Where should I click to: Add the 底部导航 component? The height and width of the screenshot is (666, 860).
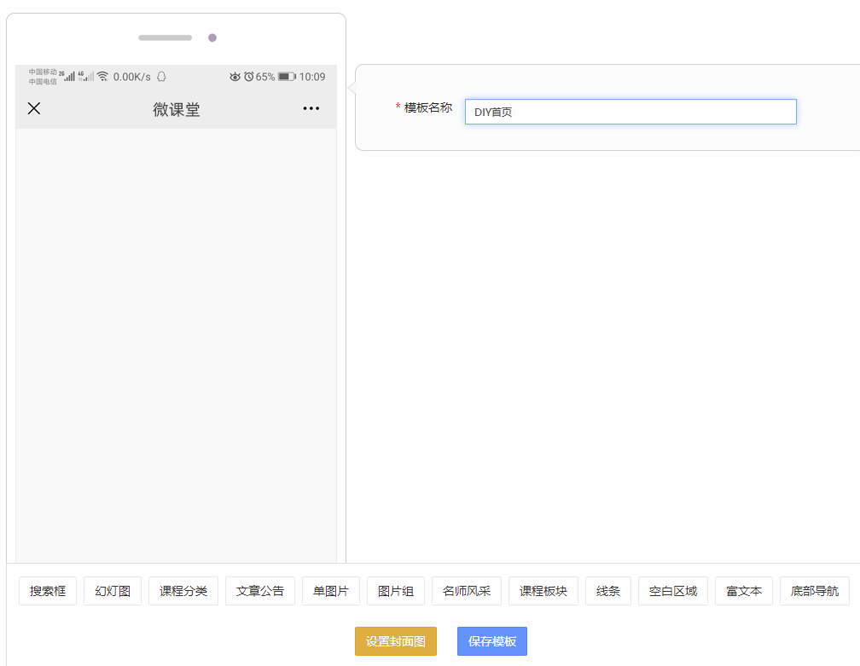click(815, 591)
